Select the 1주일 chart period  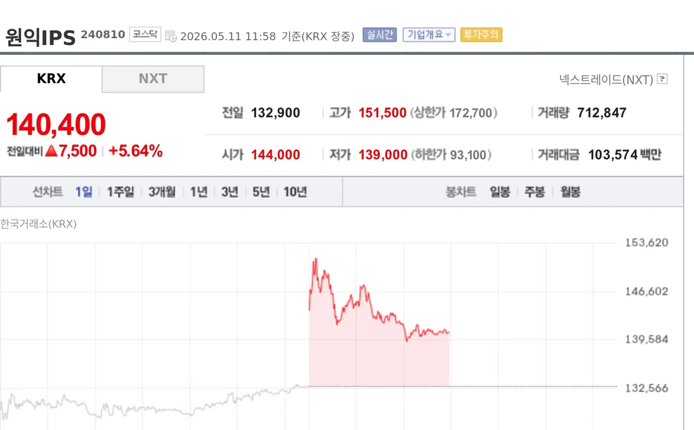(x=120, y=192)
